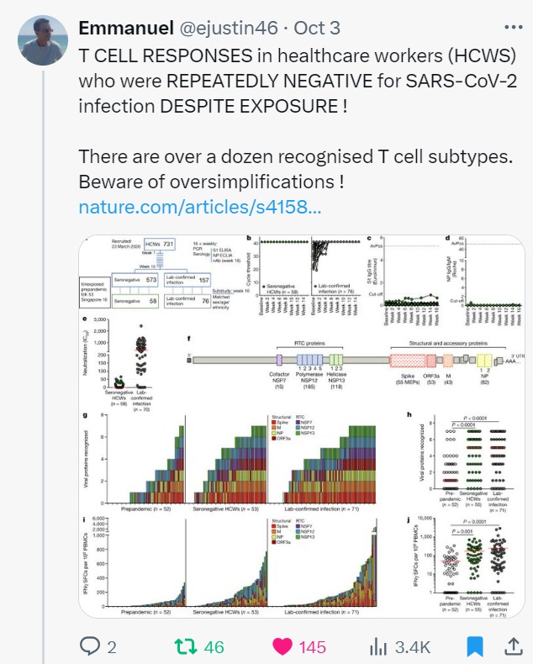
Task: Toggle the blue bookmark icon
Action: pyautogui.click(x=475, y=646)
